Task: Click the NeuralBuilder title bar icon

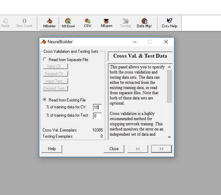Action: [x=43, y=42]
